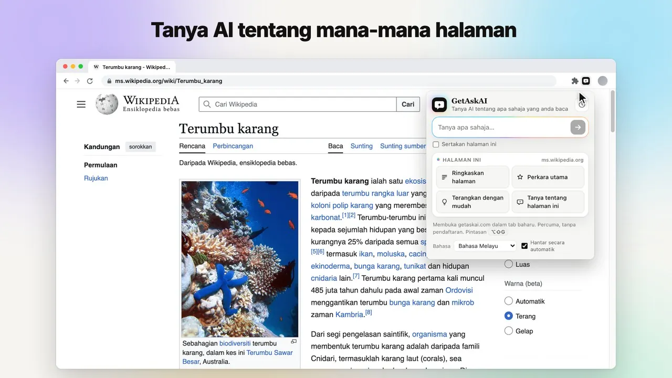Screen dimensions: 672x378
Task: Click the Wikipedia 'Cari' search button
Action: (408, 104)
